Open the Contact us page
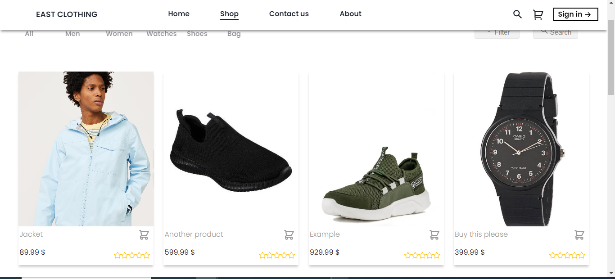The width and height of the screenshot is (615, 279). click(x=289, y=14)
